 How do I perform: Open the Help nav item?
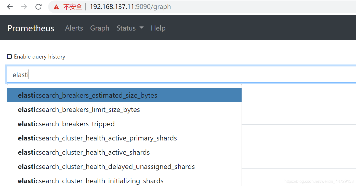158,28
